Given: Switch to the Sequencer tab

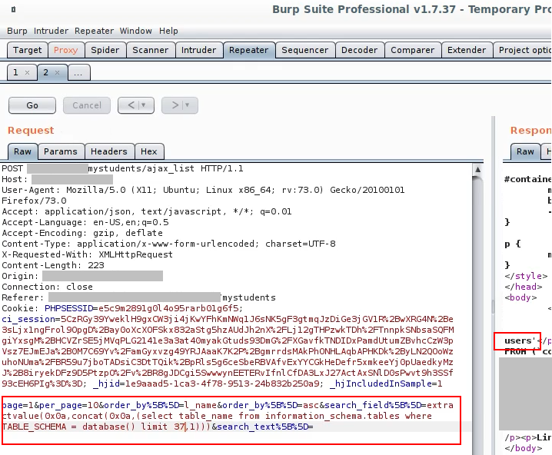Looking at the screenshot, I should pos(305,50).
